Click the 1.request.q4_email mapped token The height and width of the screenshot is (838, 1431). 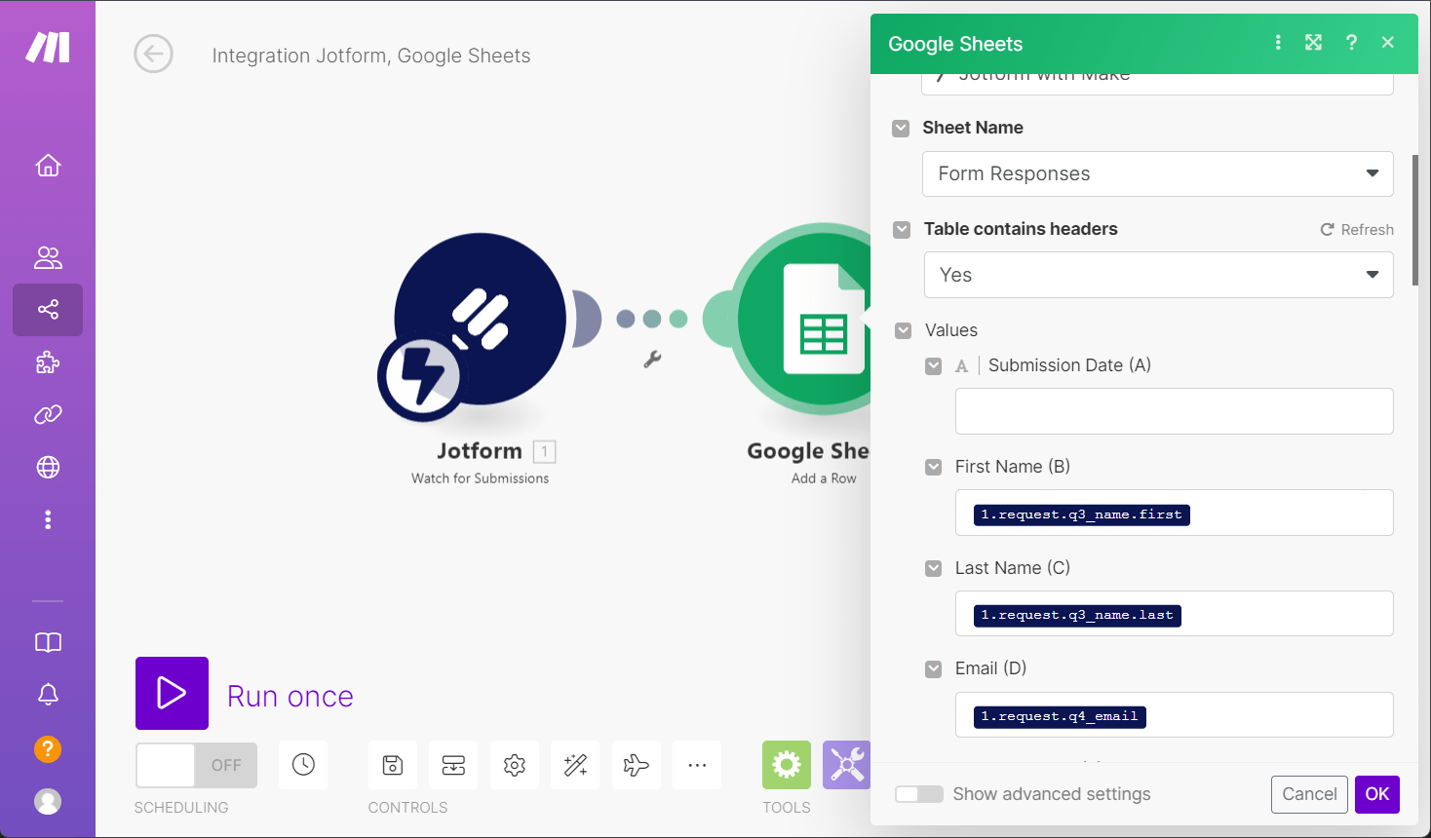tap(1060, 717)
